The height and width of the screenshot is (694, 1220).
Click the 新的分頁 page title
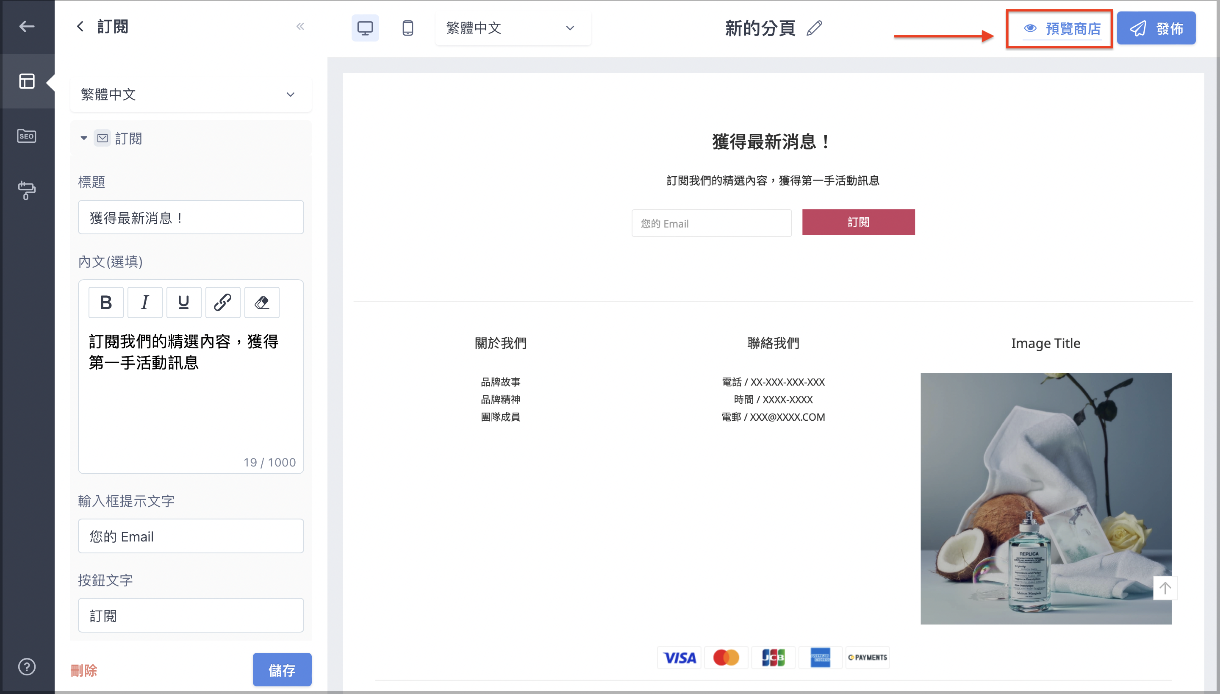pyautogui.click(x=760, y=28)
